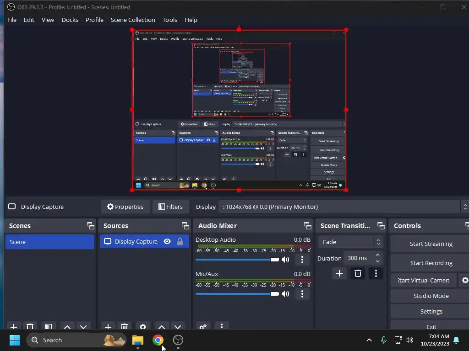Open source Filters
This screenshot has height=351, width=469.
click(x=170, y=207)
